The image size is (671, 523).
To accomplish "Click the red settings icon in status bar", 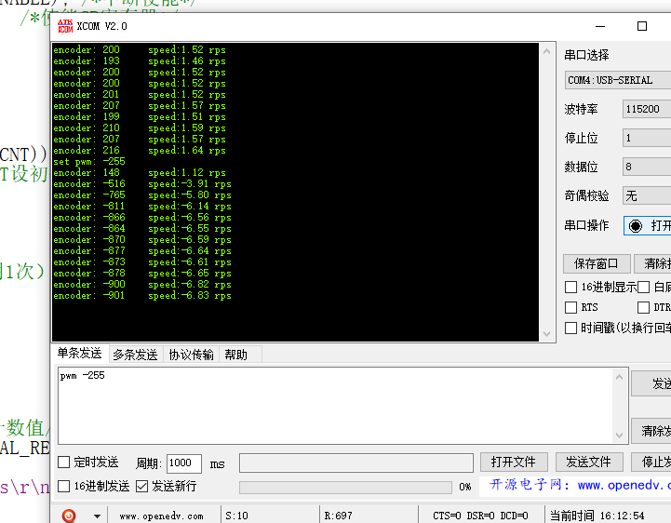I will point(69,516).
